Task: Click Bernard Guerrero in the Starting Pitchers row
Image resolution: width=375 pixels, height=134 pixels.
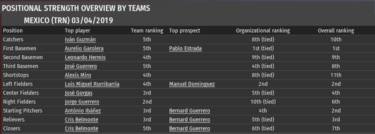Action: pyautogui.click(x=190, y=111)
